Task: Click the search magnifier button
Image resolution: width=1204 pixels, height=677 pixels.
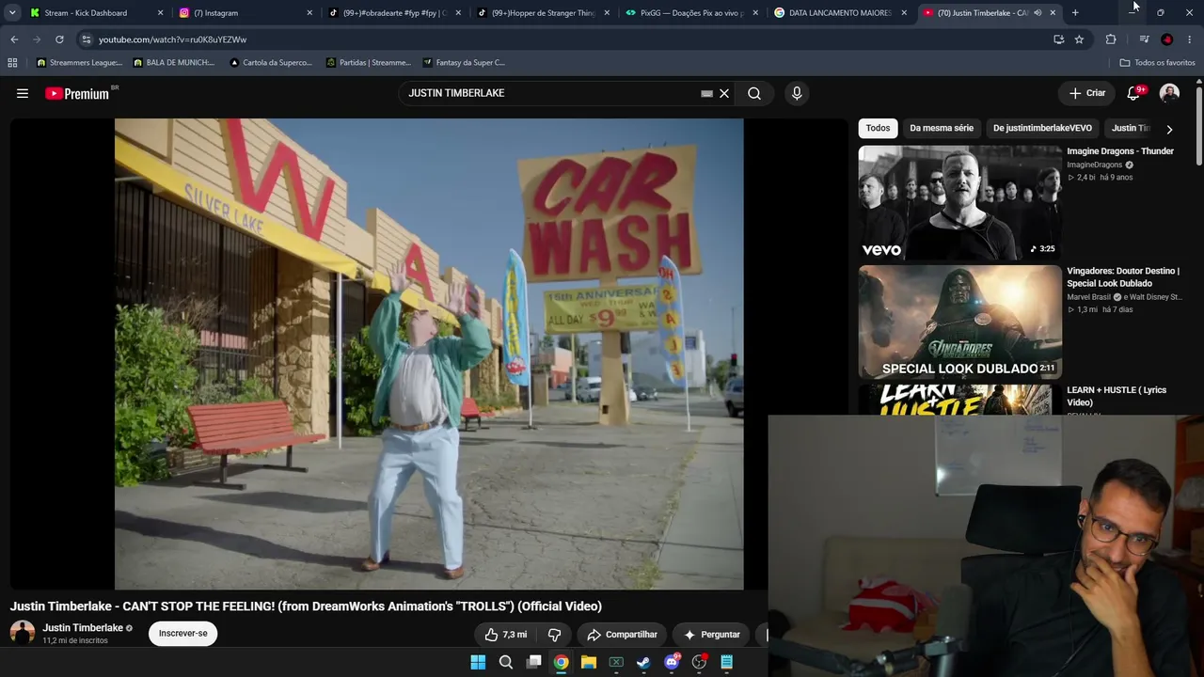Action: click(x=754, y=93)
